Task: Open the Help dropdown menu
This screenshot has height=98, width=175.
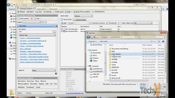Action: coord(68,12)
